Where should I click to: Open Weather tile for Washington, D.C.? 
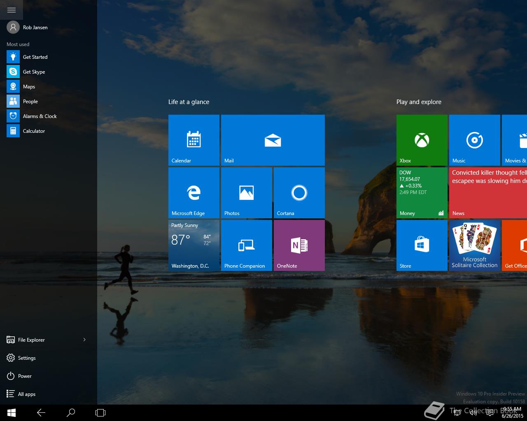(194, 245)
